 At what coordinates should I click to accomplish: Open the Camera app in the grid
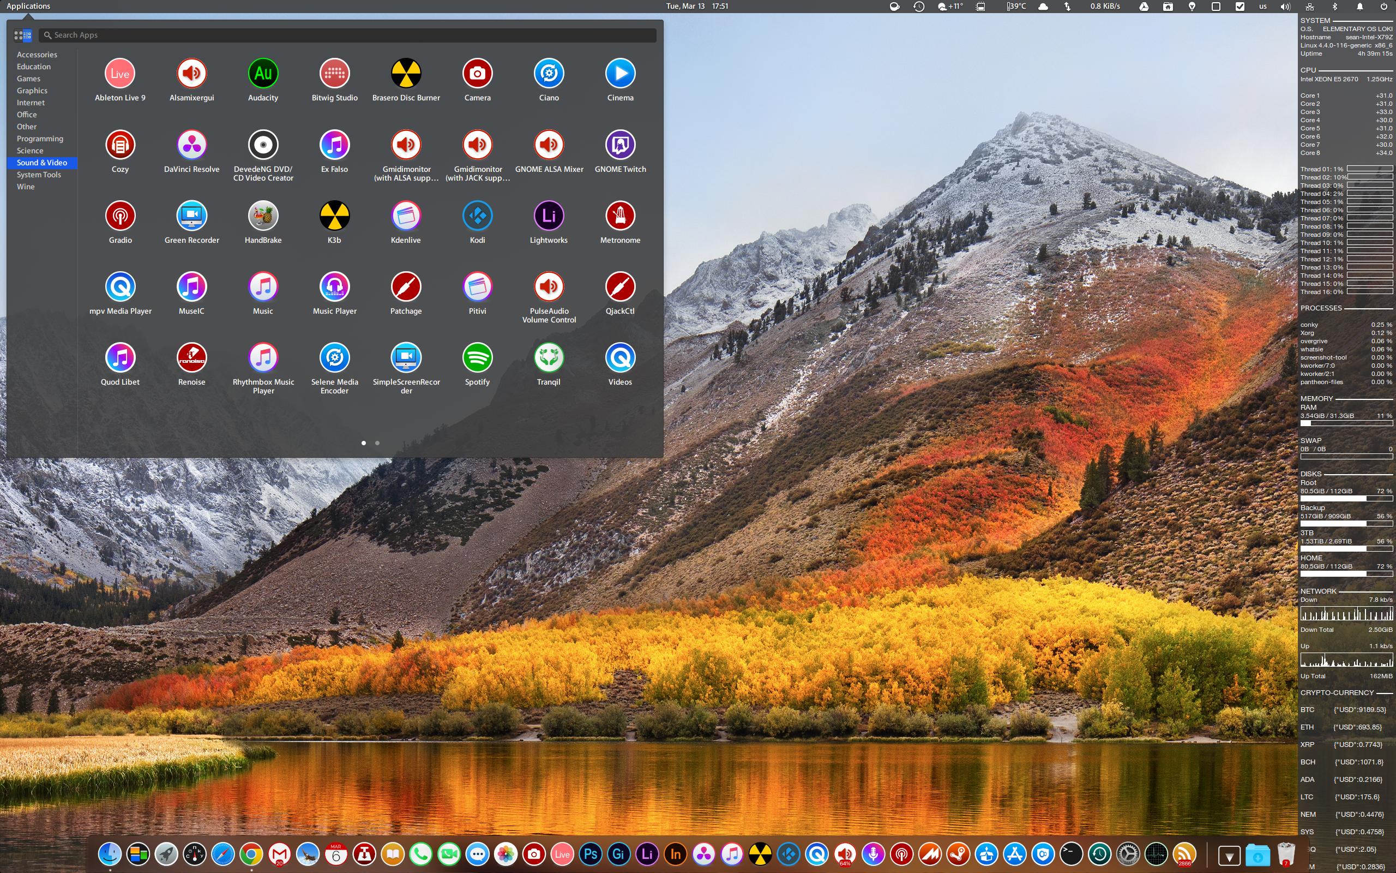pos(478,80)
